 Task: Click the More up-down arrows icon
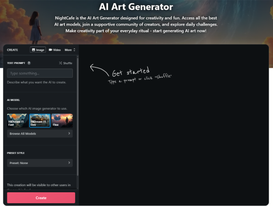(74, 50)
